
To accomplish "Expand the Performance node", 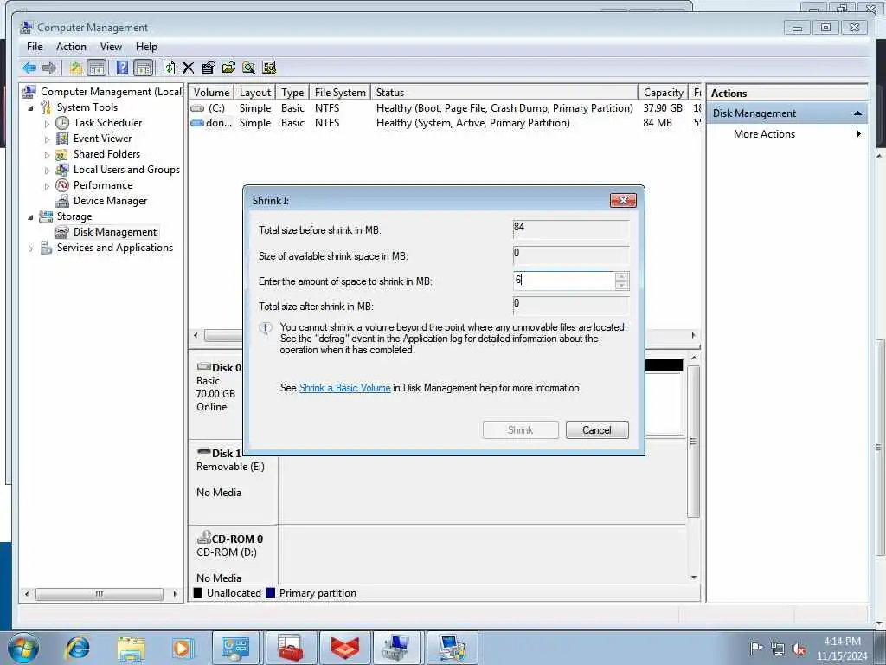I will pyautogui.click(x=47, y=185).
